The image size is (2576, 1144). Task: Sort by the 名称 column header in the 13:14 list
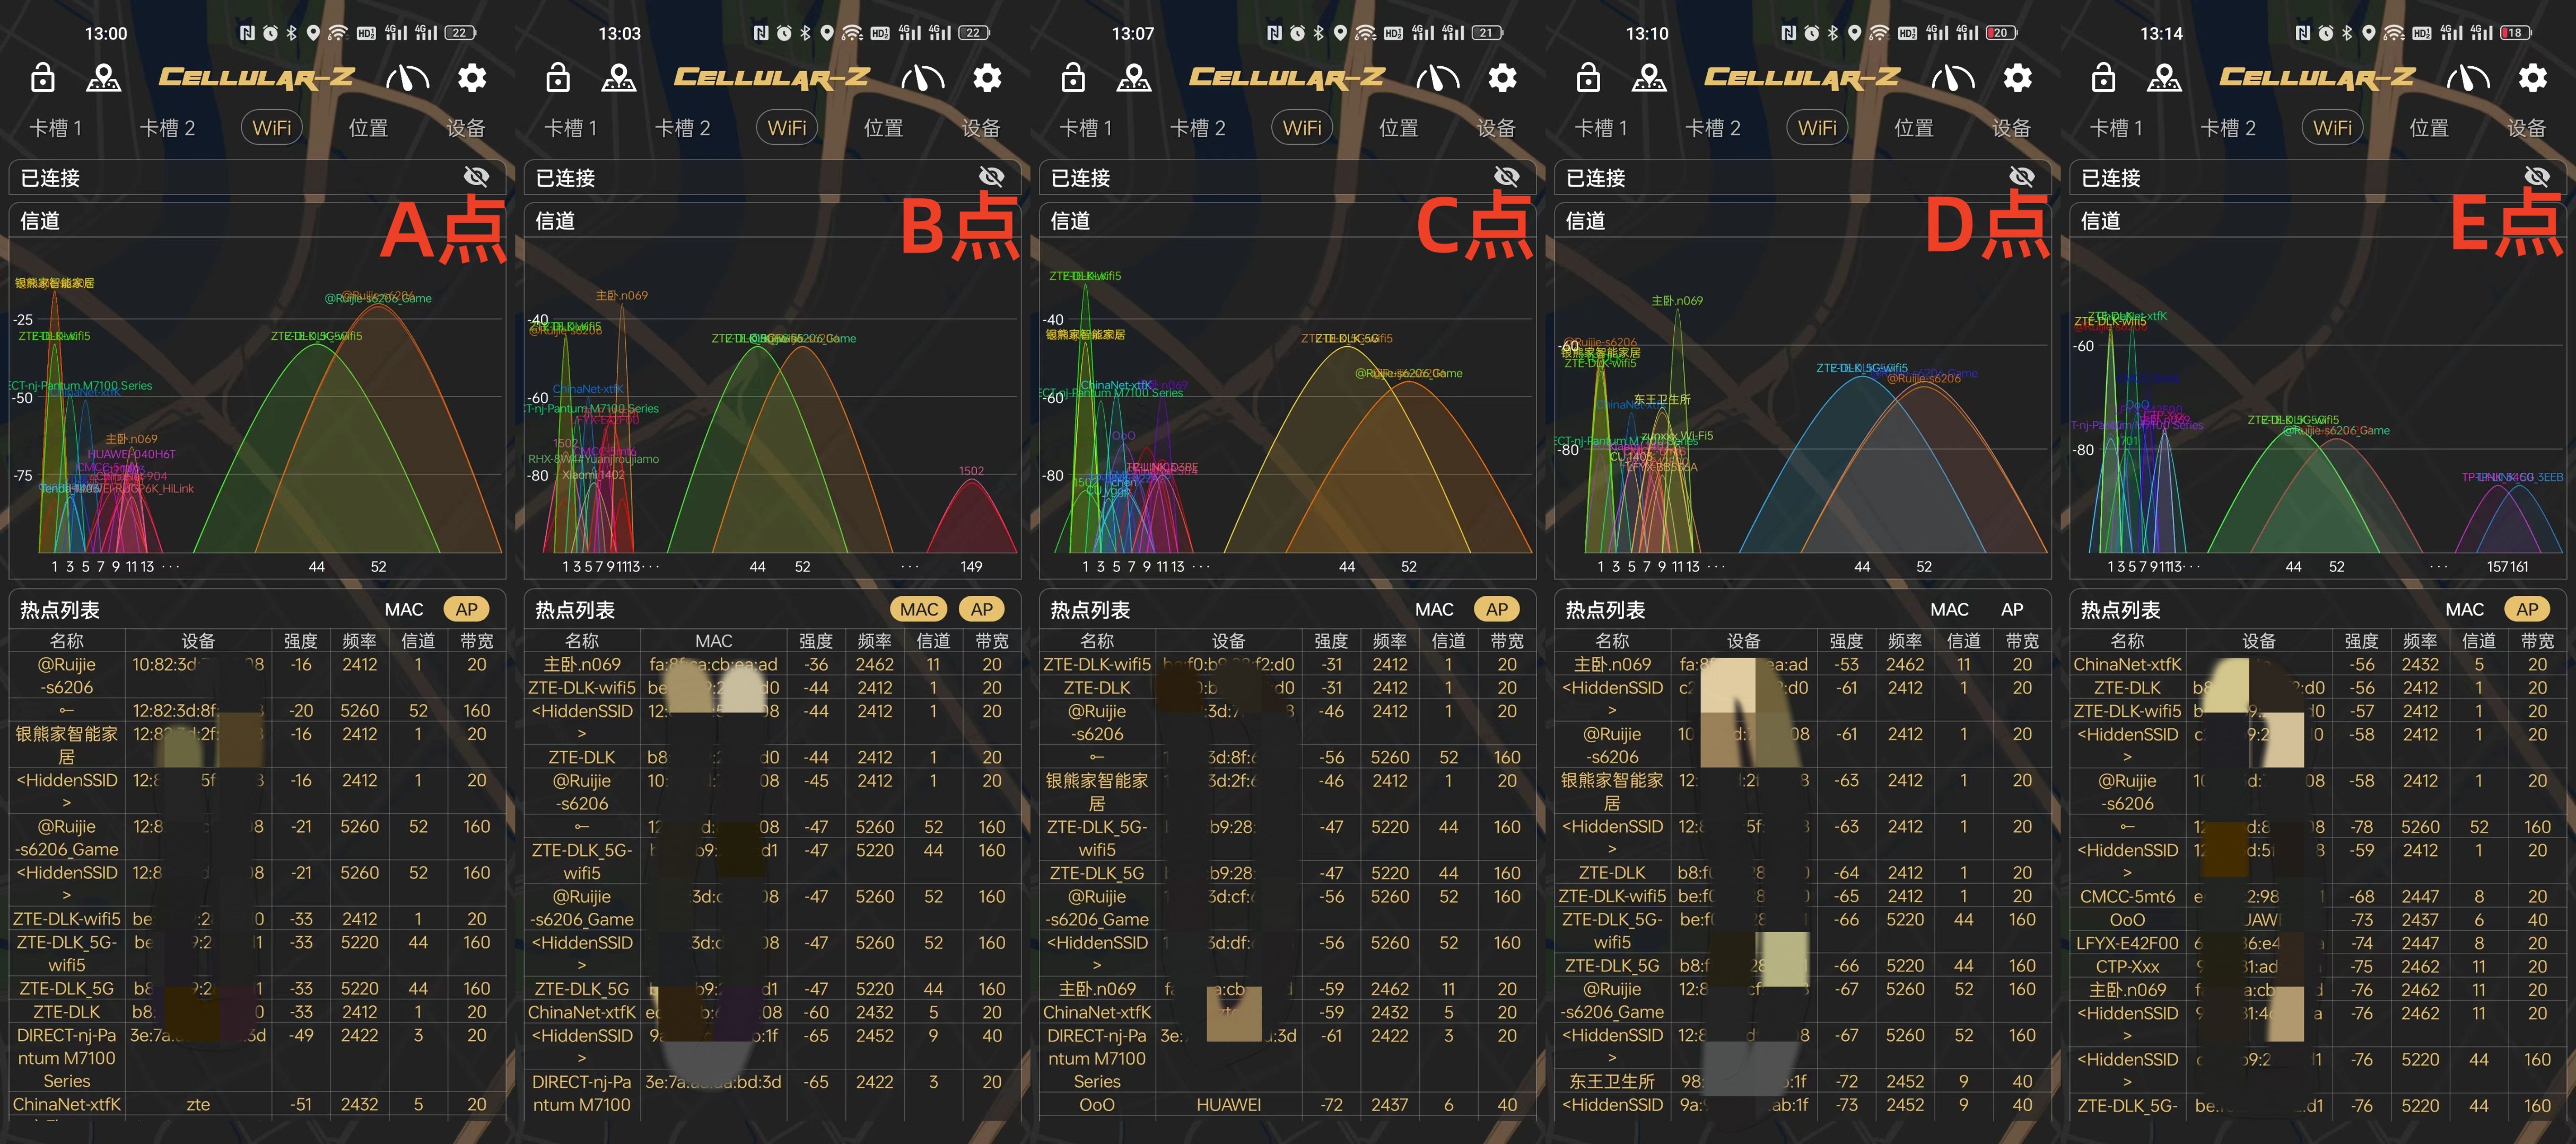coord(2127,640)
